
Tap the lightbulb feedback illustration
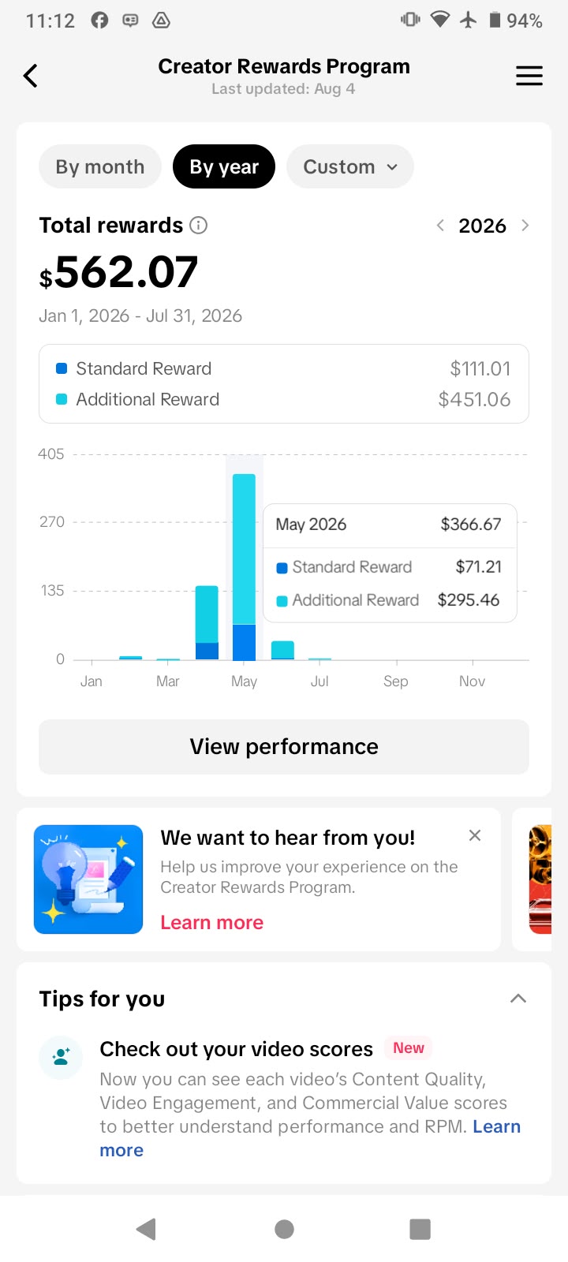(88, 879)
